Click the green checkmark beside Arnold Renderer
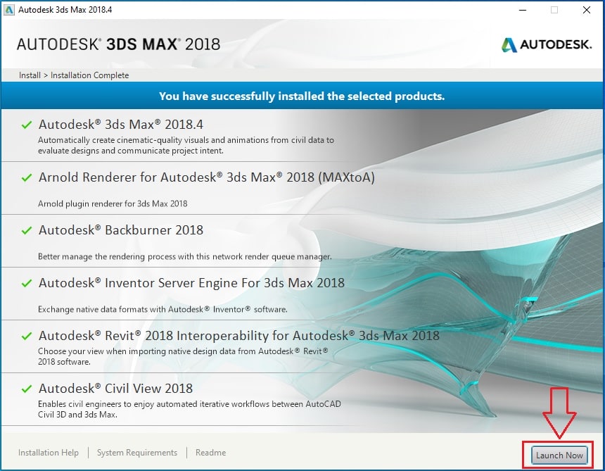The image size is (605, 471). coord(26,177)
